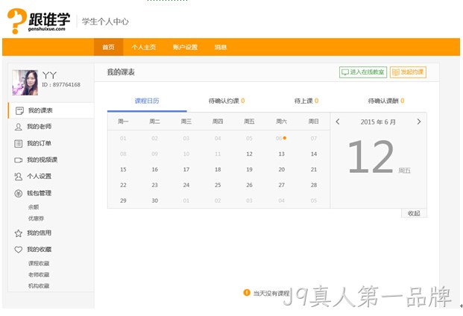Screen dimensions: 463x316
Task: Select date 13 in the calendar
Action: pyautogui.click(x=281, y=154)
